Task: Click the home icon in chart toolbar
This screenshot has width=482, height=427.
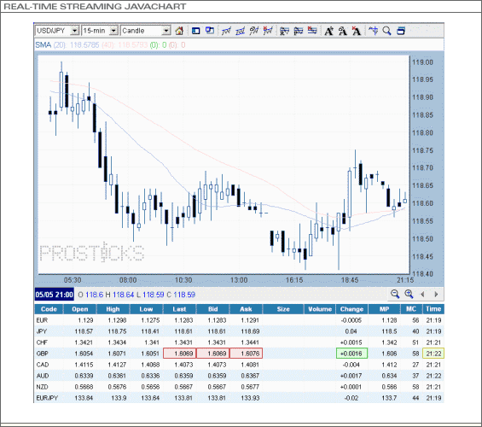Action: 179,31
